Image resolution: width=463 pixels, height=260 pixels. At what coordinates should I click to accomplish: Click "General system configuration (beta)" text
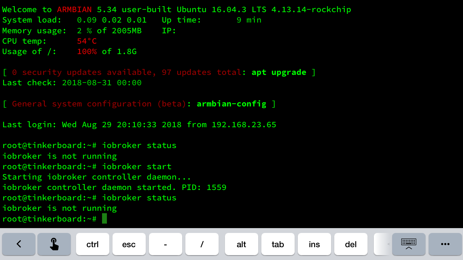tap(99, 104)
